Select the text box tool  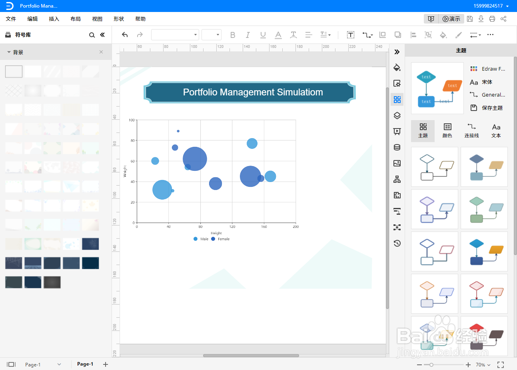click(x=351, y=35)
